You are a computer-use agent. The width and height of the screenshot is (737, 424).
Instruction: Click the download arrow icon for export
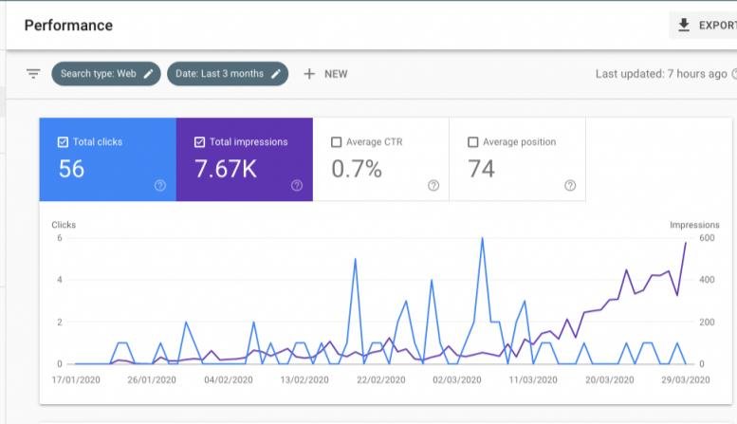pos(684,25)
